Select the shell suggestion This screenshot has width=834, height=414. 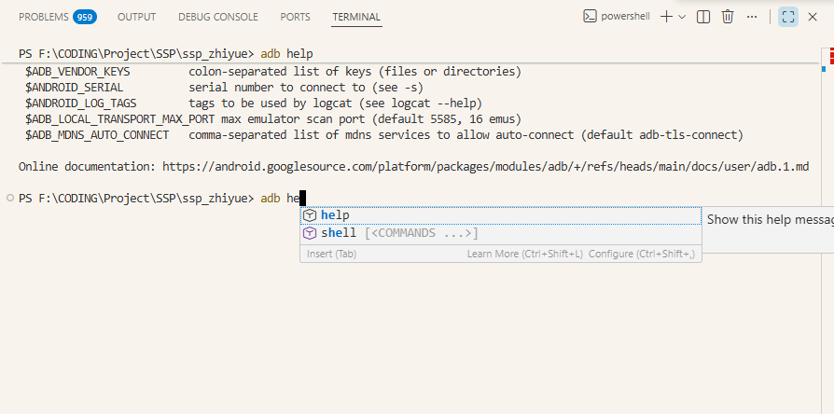point(501,233)
